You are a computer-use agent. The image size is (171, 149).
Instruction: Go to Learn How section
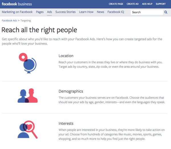click(86, 12)
